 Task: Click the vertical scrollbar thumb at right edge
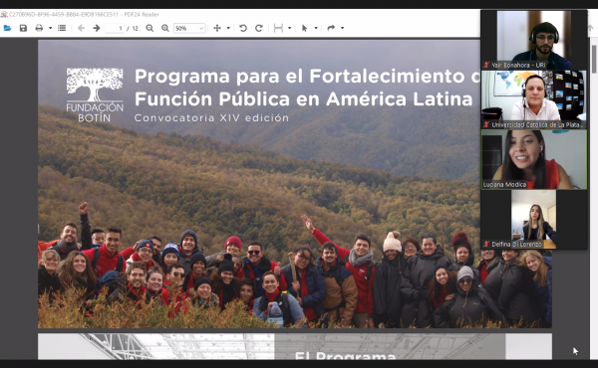click(x=594, y=59)
